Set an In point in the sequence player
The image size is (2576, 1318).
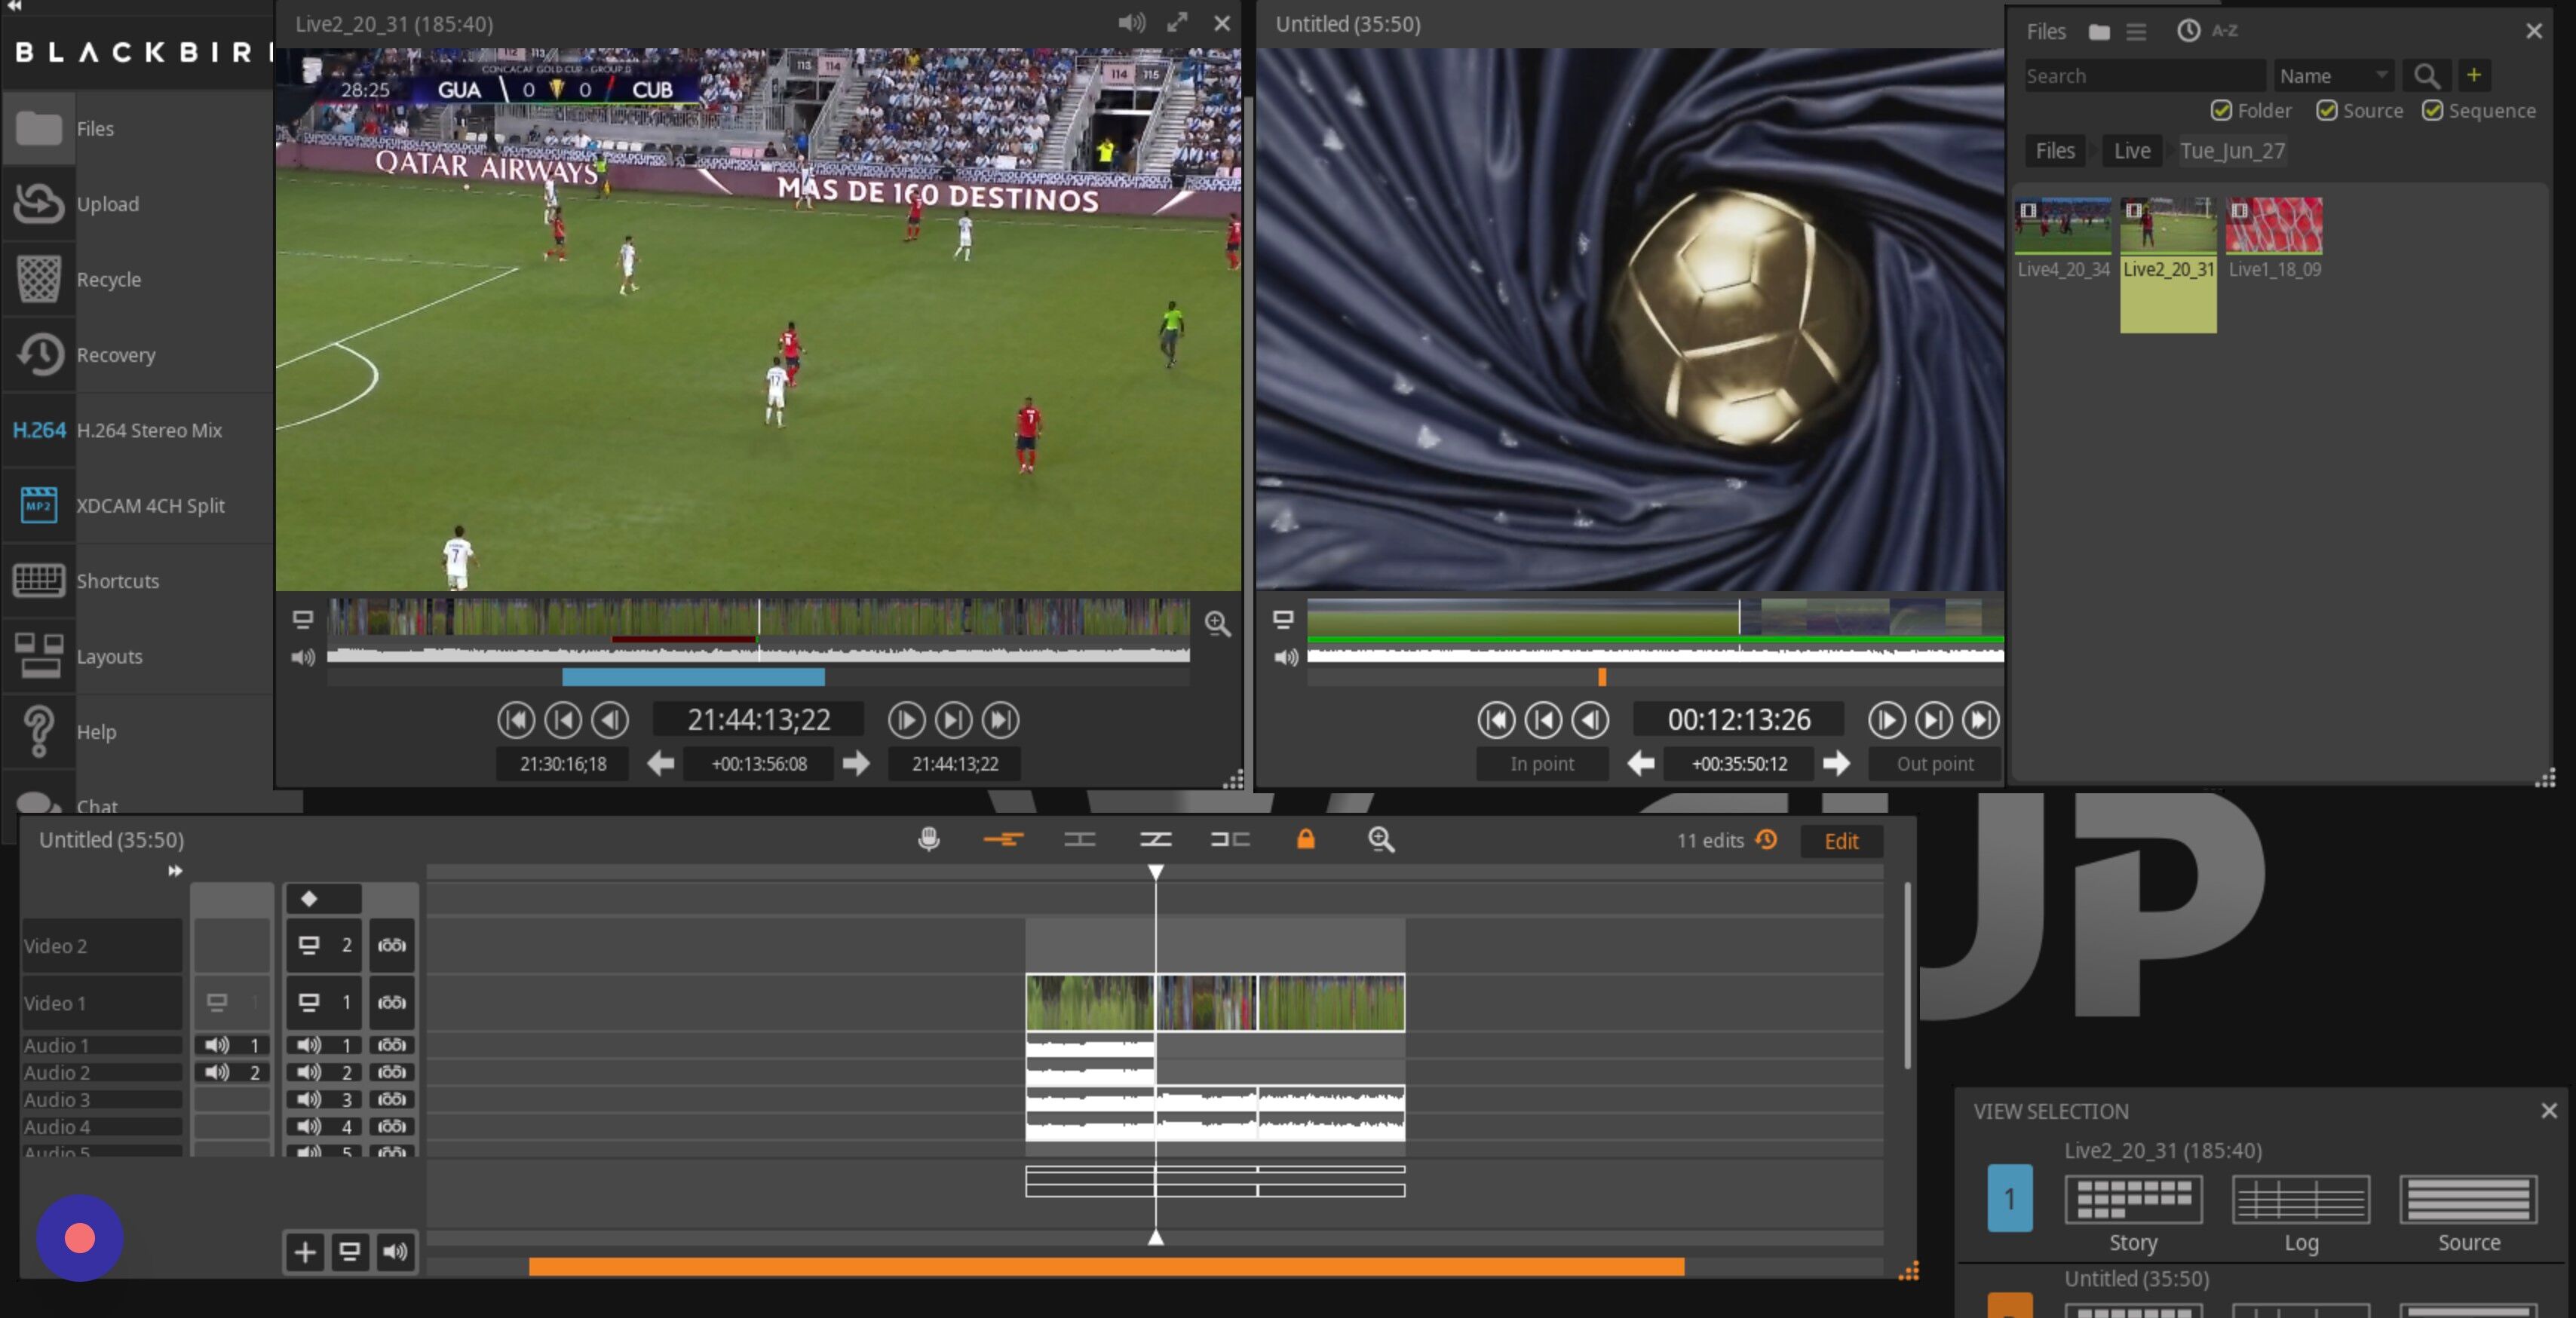[1541, 763]
